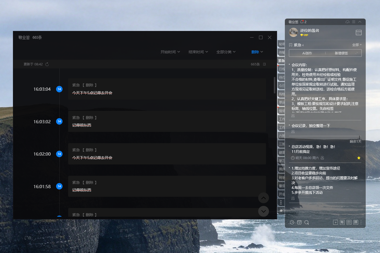Click the expand corner icon on 新增便签

[x=357, y=53]
